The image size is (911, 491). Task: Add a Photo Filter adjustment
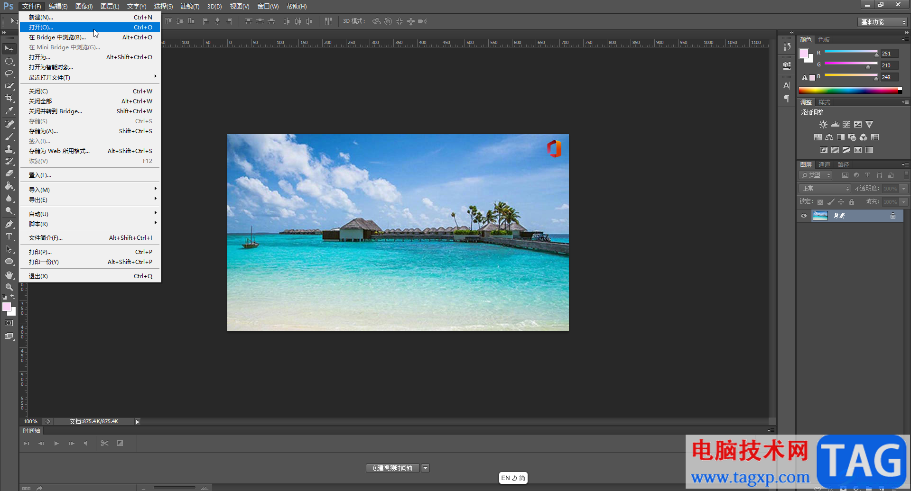(852, 137)
